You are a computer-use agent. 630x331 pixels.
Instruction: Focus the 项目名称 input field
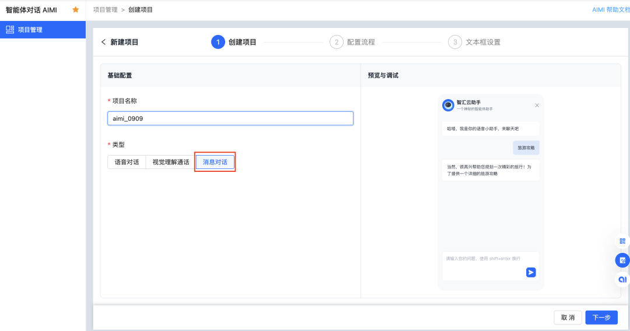click(x=230, y=118)
